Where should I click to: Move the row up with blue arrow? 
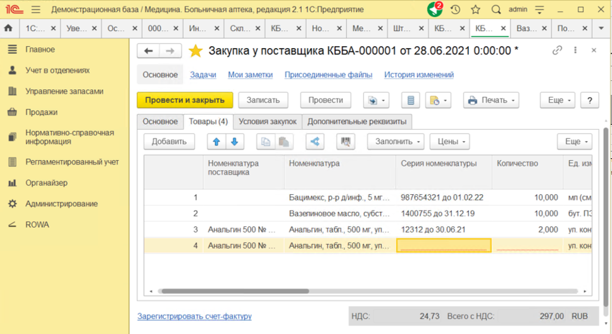[x=217, y=142]
